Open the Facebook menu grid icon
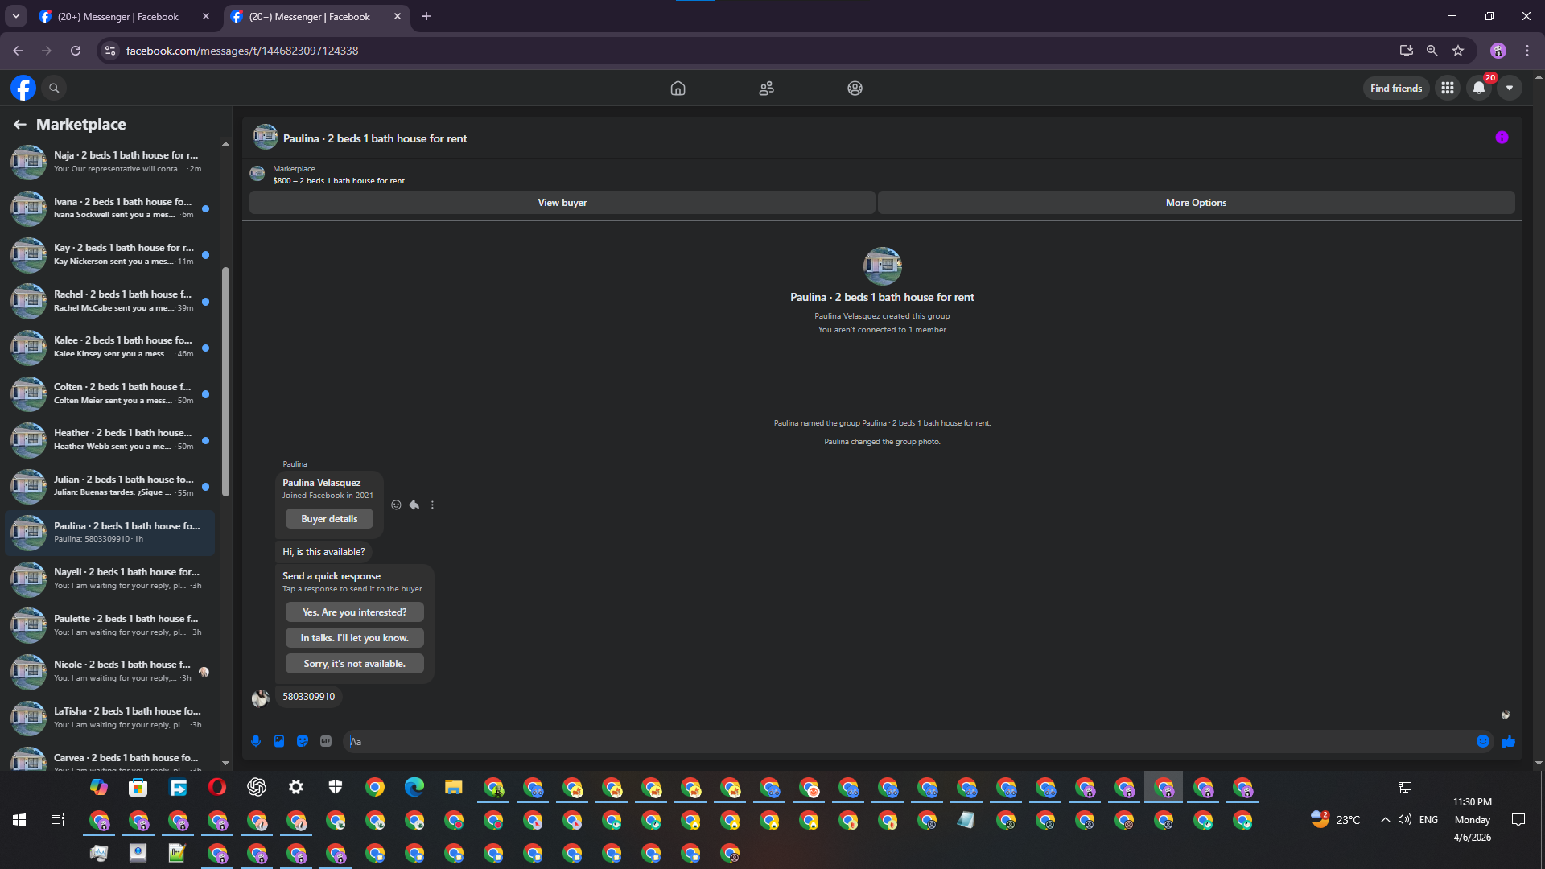 click(1448, 88)
